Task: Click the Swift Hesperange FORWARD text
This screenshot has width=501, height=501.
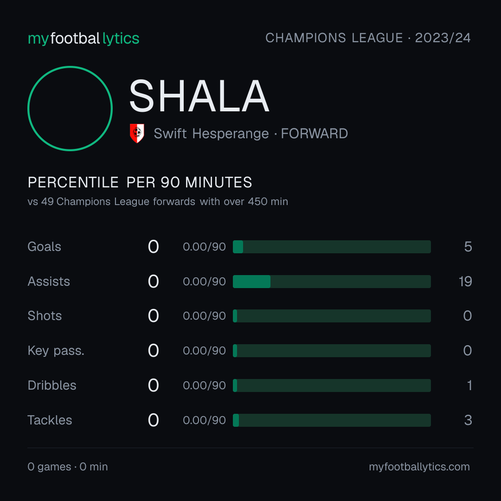Action: tap(251, 134)
